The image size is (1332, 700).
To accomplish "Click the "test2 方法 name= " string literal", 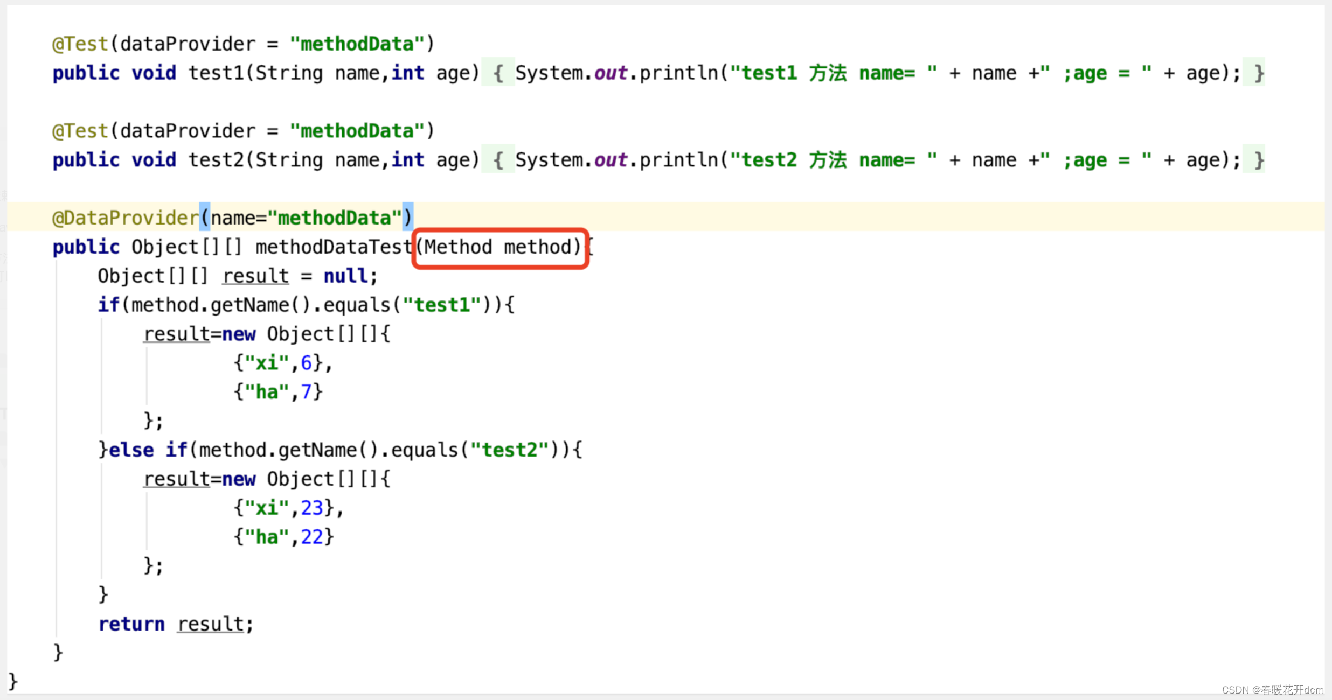I will point(834,160).
